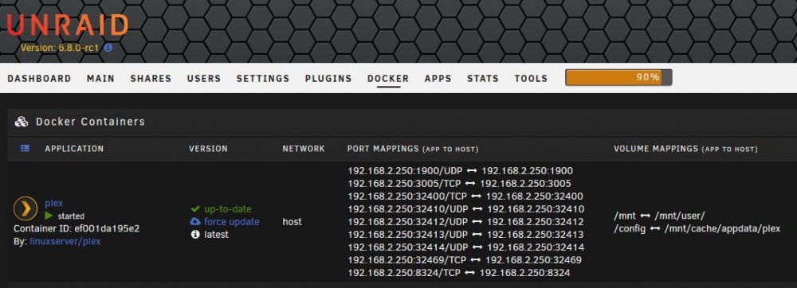The height and width of the screenshot is (288, 797).
Task: Click the force update cloud icon
Action: pyautogui.click(x=195, y=222)
